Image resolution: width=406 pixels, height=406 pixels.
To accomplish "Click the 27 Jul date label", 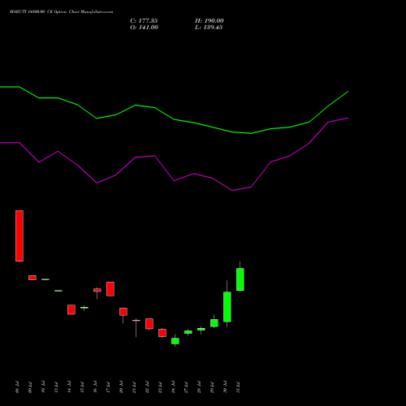I will 186,387.
